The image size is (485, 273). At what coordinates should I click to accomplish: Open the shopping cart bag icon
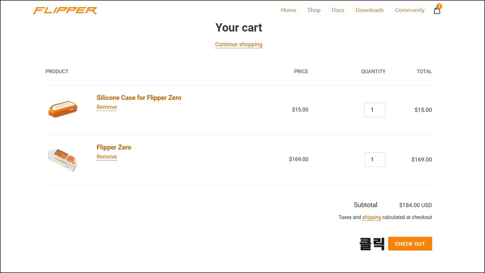point(437,10)
